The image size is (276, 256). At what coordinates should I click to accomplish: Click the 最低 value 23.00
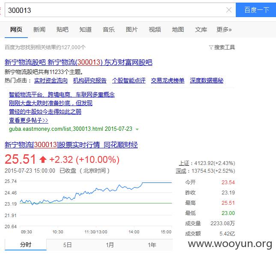228,213
